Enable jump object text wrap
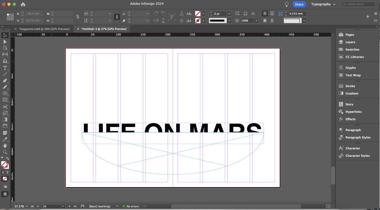 (x=272, y=21)
